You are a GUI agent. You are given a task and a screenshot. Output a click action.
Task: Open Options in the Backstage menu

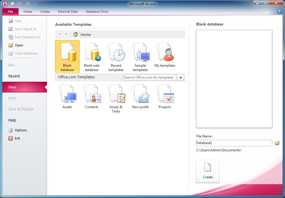pos(21,130)
